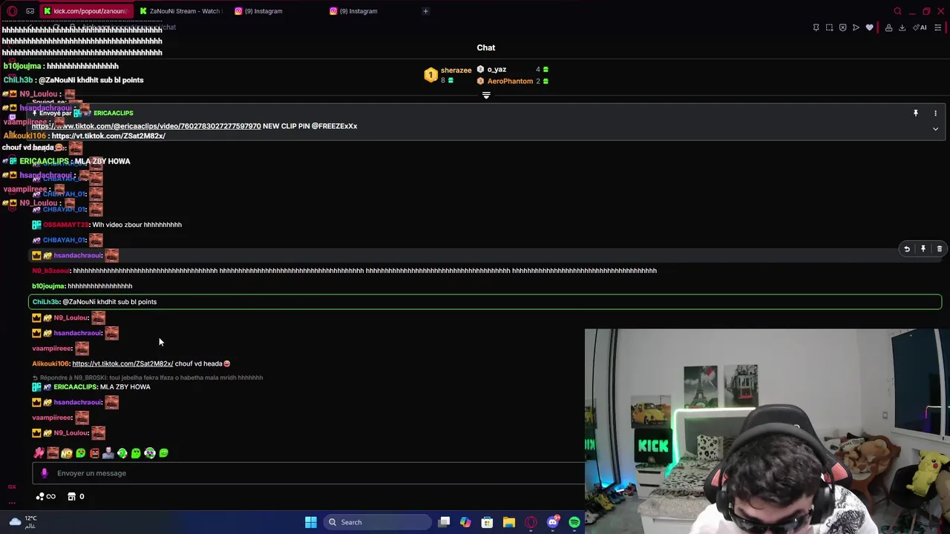Click username Alikouki106 in chat

pos(50,363)
